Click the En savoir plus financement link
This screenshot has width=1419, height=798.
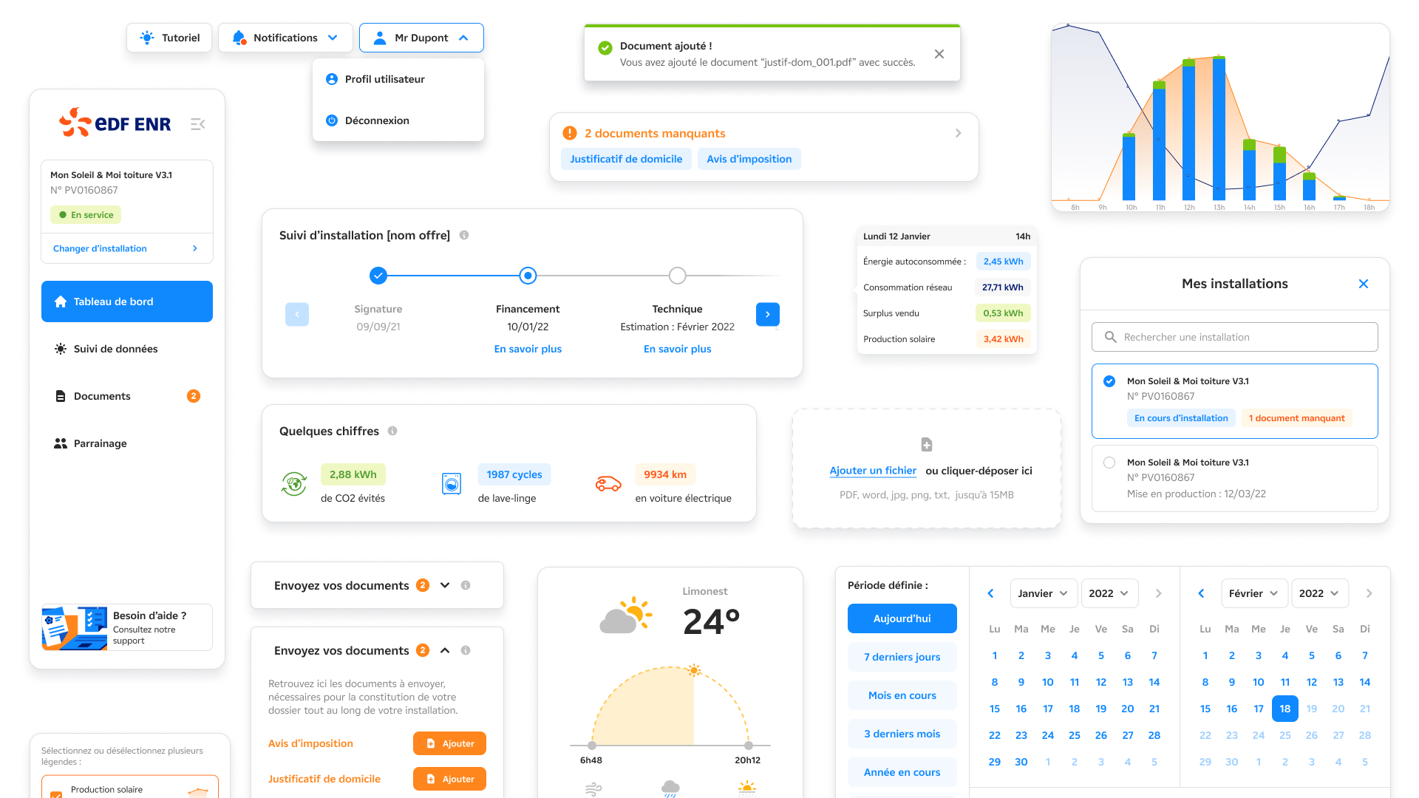coord(527,349)
